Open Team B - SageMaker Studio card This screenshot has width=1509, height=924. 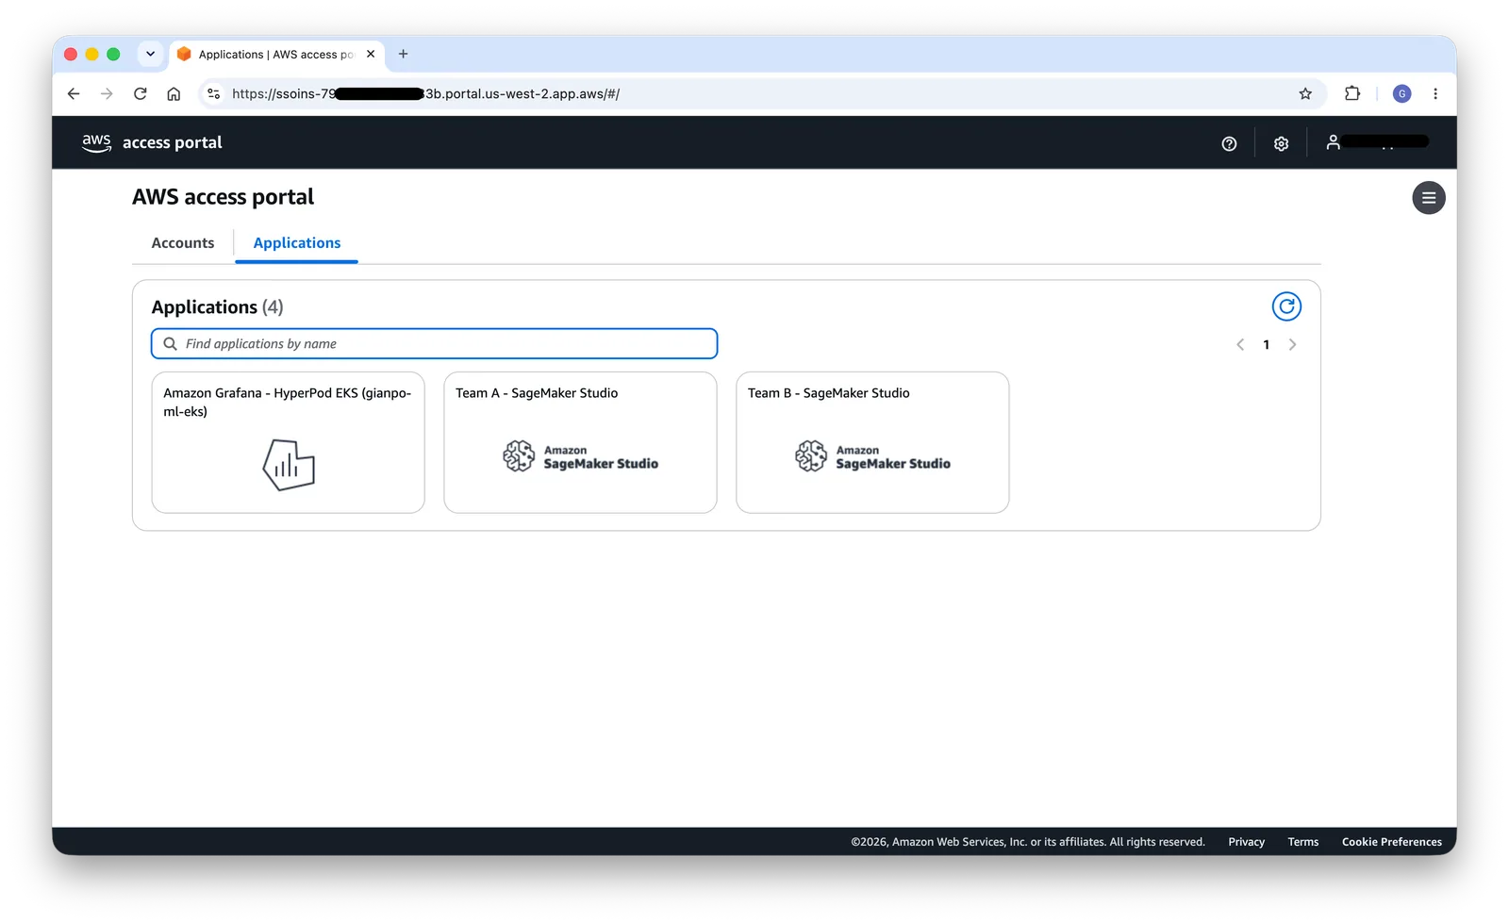[872, 442]
